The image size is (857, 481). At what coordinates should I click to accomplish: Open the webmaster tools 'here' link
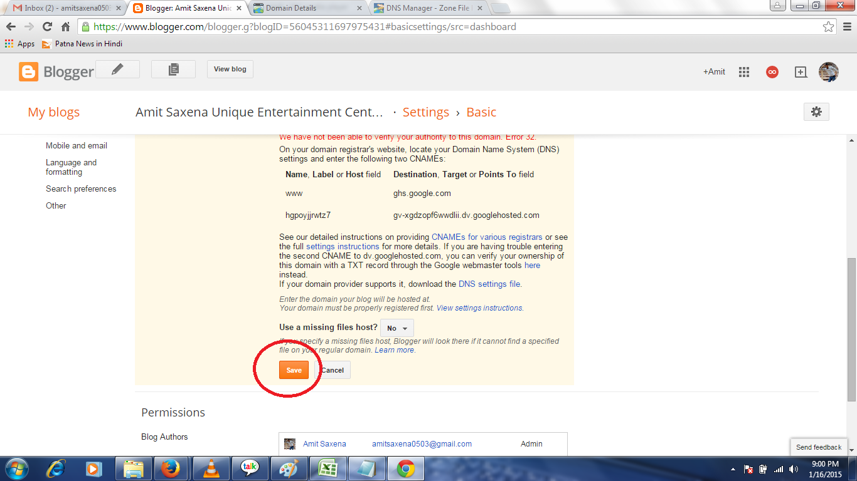(x=532, y=265)
